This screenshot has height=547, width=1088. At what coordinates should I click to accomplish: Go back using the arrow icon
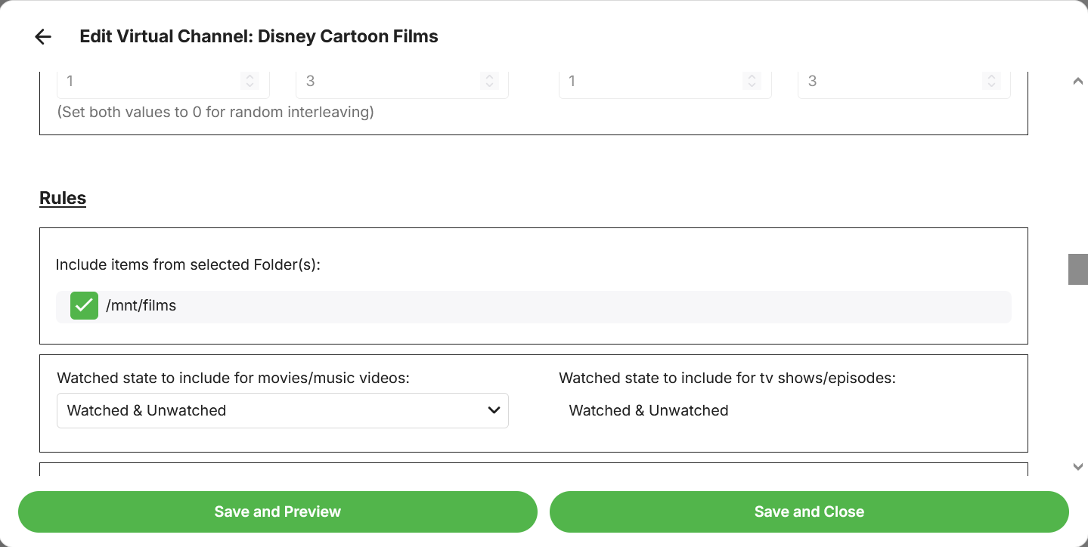[43, 37]
